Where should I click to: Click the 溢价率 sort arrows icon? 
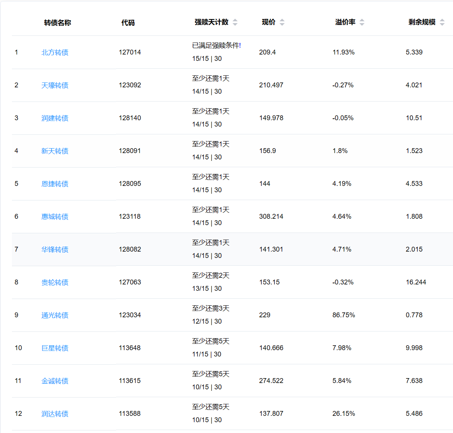click(362, 22)
